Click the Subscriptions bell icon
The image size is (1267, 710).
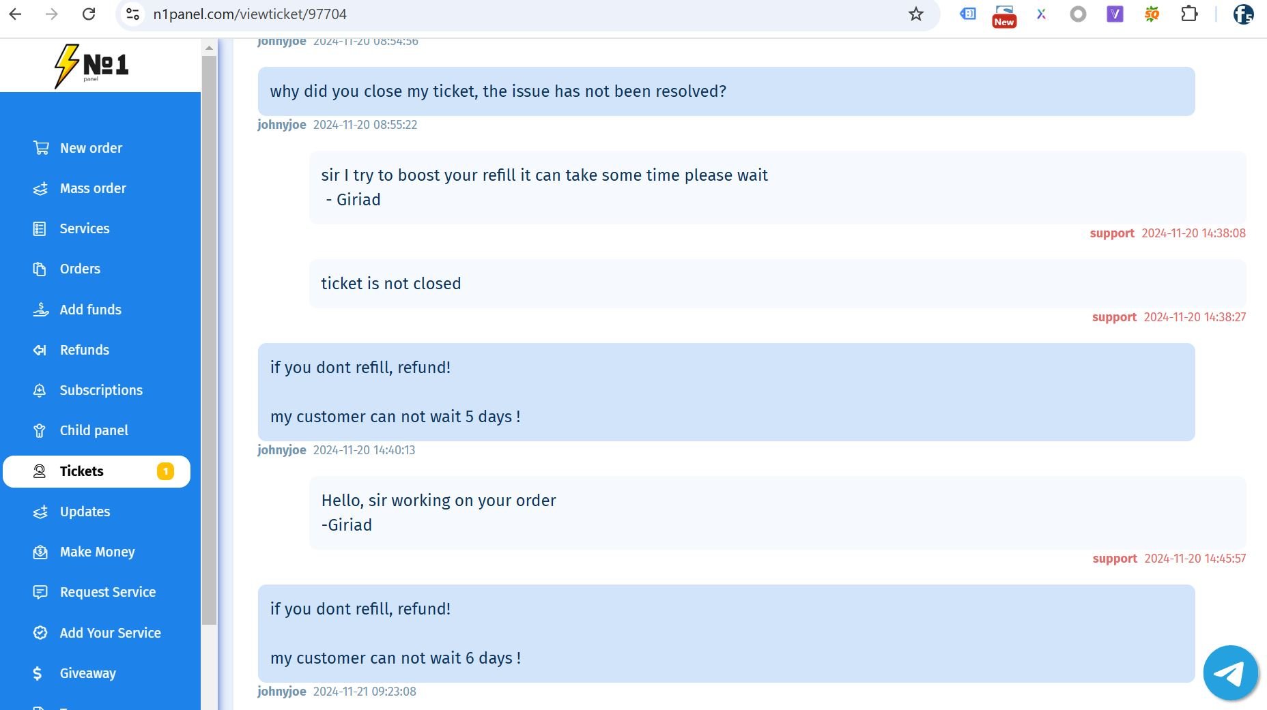[x=40, y=390]
